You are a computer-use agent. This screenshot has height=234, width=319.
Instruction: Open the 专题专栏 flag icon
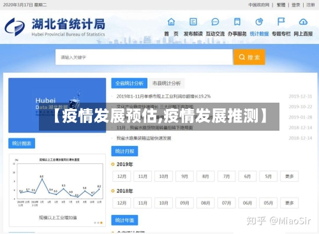[x=281, y=22]
